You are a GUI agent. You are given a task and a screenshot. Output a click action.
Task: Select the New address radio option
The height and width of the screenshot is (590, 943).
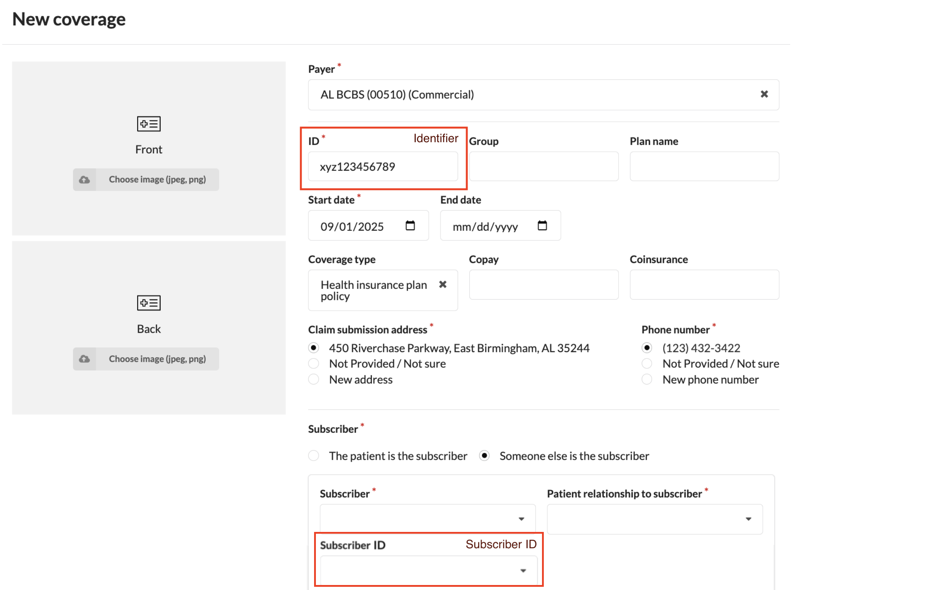tap(313, 379)
